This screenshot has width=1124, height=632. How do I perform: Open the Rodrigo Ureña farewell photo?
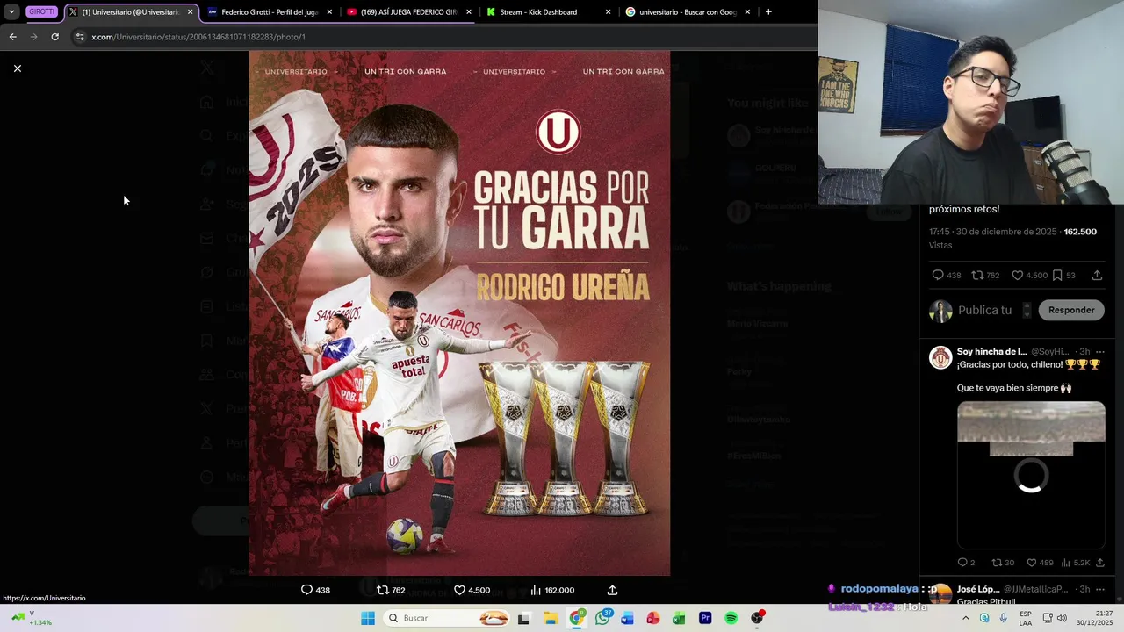(459, 313)
